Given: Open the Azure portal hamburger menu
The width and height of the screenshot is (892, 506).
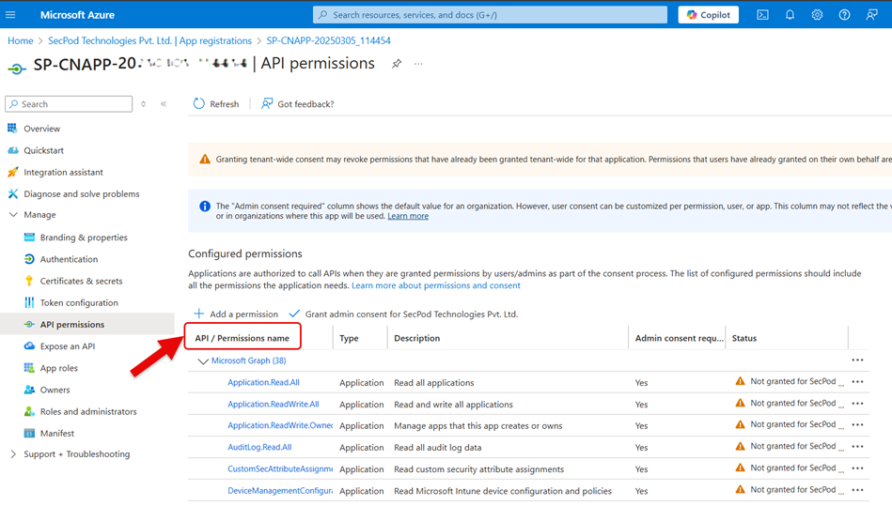Looking at the screenshot, I should pyautogui.click(x=10, y=15).
